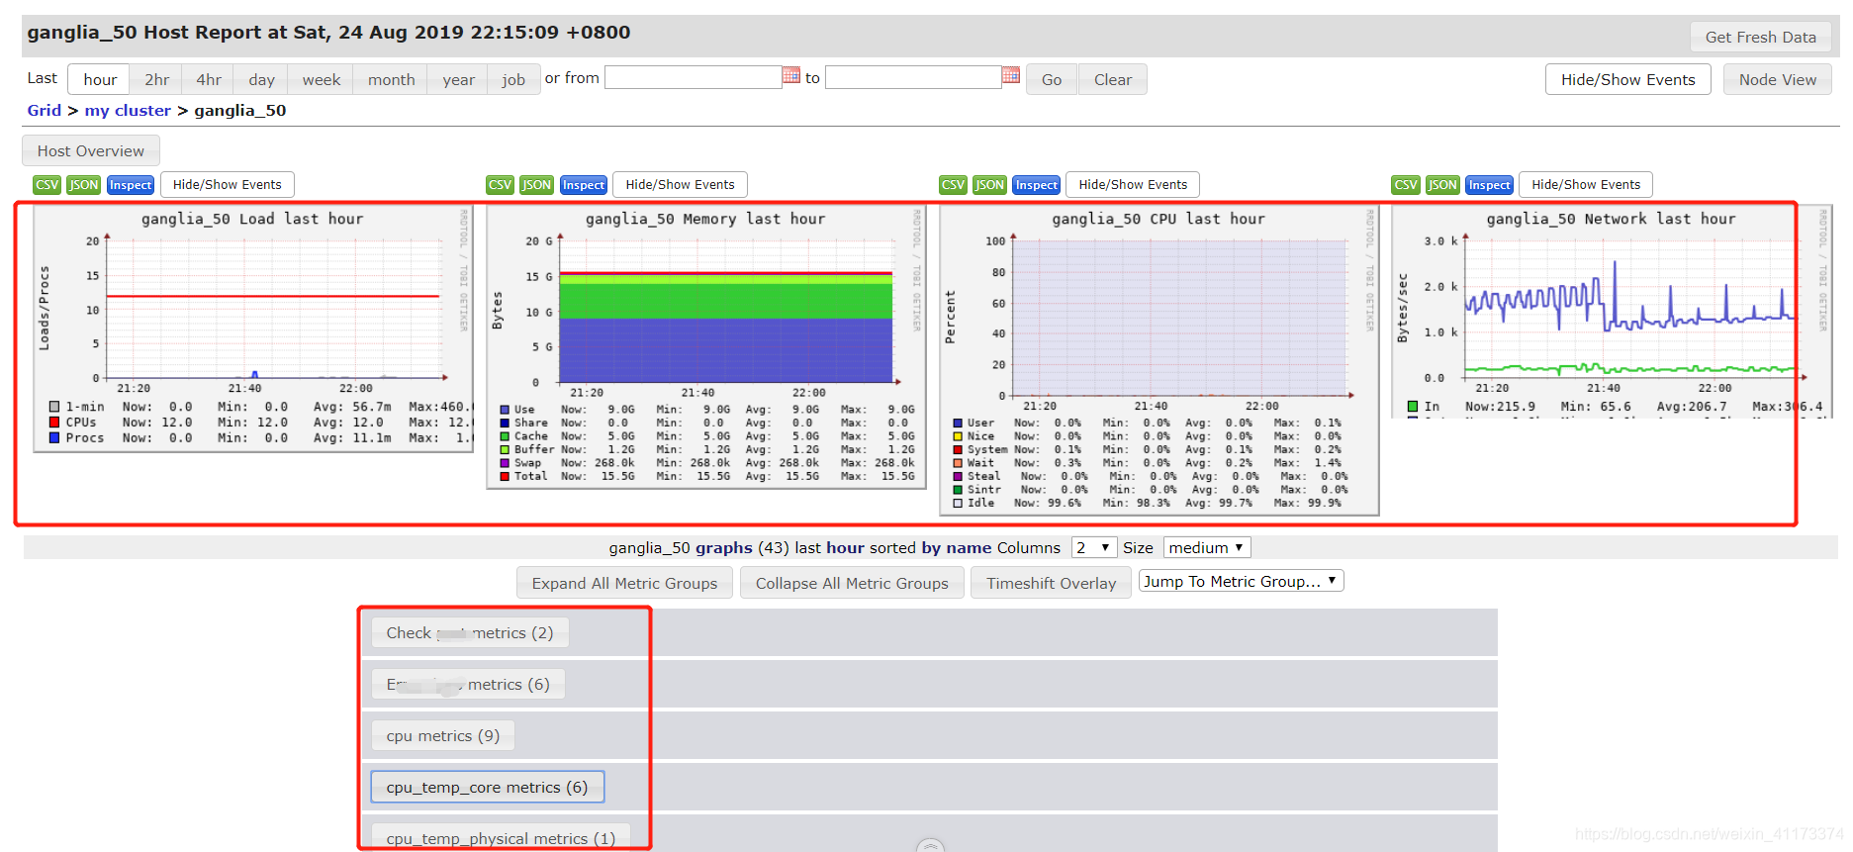
Task: Click the Go button
Action: click(1052, 79)
